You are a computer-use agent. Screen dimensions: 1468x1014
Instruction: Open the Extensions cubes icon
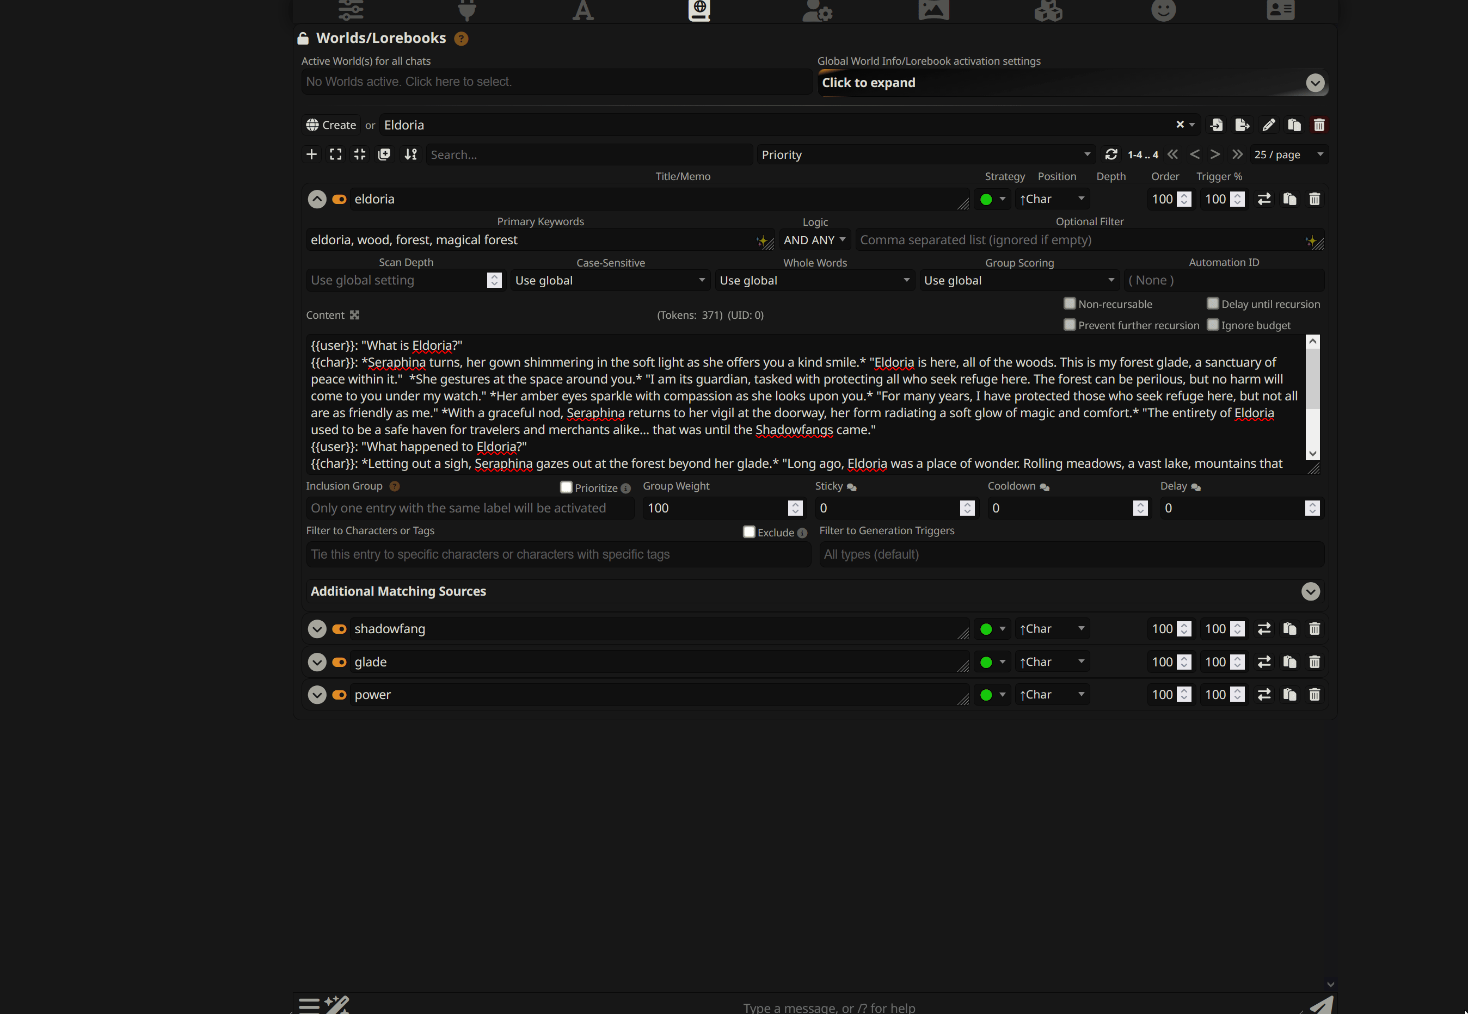pyautogui.click(x=1048, y=10)
